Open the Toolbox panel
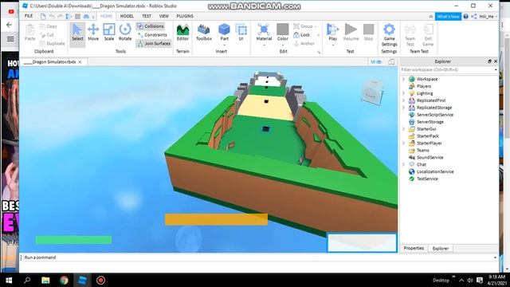 coord(204,33)
